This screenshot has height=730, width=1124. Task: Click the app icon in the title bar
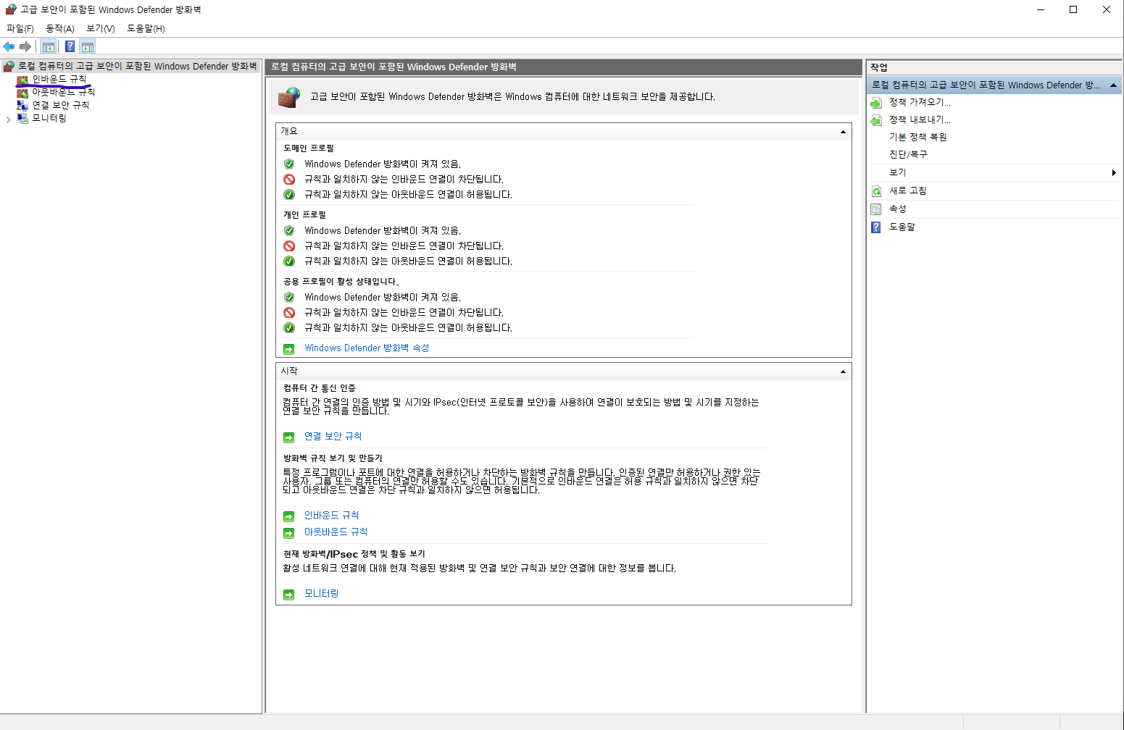pos(10,9)
